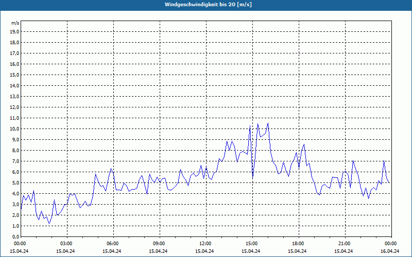
Task: Select the '18,0' y-axis value
Action: pos(14,43)
